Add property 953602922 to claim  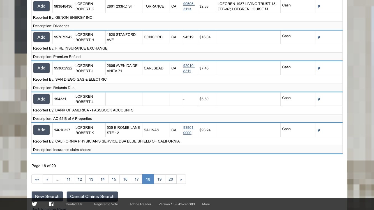coord(41,68)
